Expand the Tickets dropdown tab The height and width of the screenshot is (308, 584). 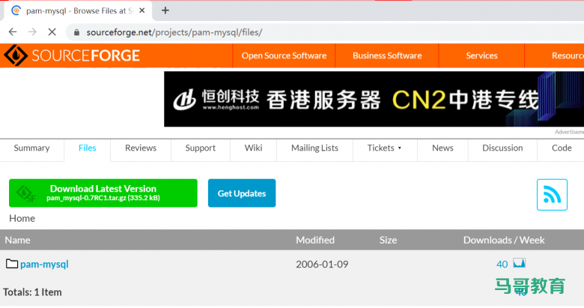[385, 148]
